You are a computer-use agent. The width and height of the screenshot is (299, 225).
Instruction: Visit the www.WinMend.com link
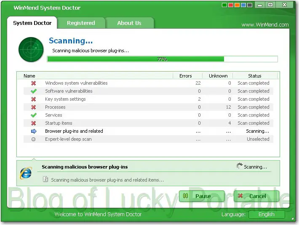[265, 24]
